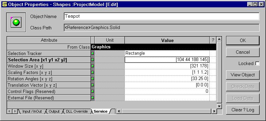Click green indicator beside Selection Area
266x121 pixels.
[93, 60]
